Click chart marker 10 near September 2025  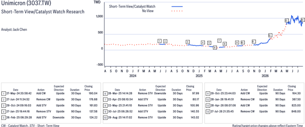242,43
